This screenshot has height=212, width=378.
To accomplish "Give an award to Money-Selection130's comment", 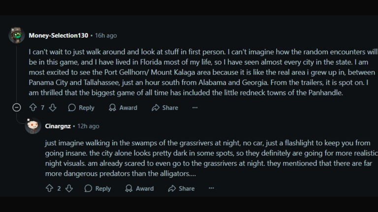I will click(123, 107).
